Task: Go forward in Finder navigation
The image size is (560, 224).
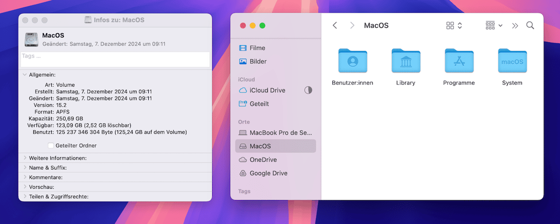Action: (352, 26)
